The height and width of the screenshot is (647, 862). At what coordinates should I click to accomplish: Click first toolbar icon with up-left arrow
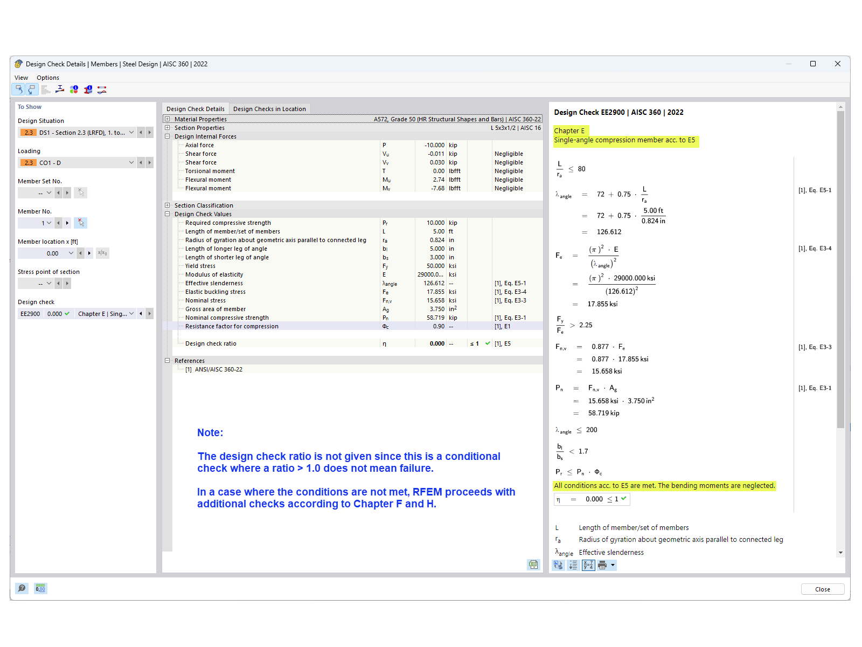[x=19, y=90]
